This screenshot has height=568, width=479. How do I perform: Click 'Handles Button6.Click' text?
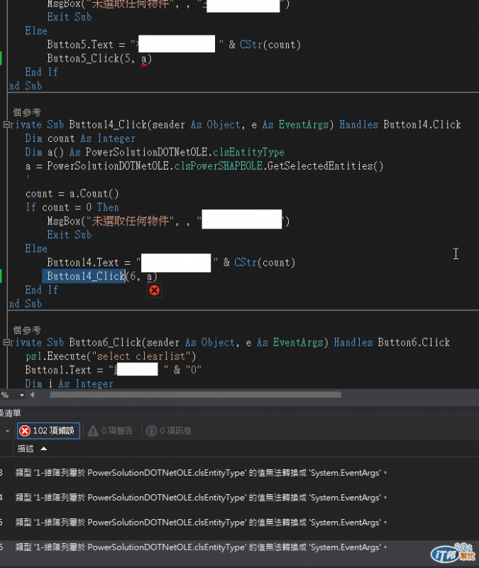pyautogui.click(x=392, y=343)
